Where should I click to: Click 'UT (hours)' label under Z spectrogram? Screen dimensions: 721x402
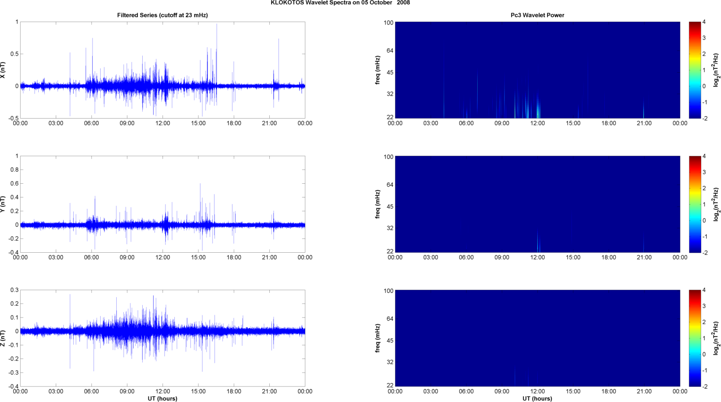pos(537,398)
